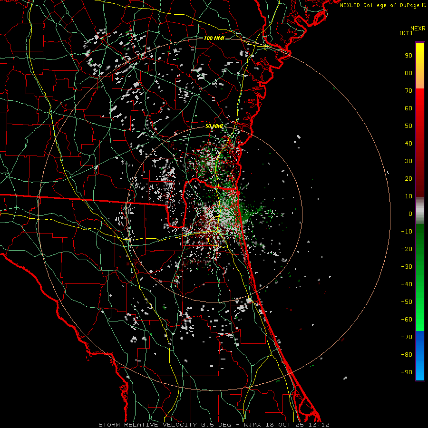This screenshot has height=428, width=428.
Task: Click the positive 40 scale value
Action: (x=409, y=143)
